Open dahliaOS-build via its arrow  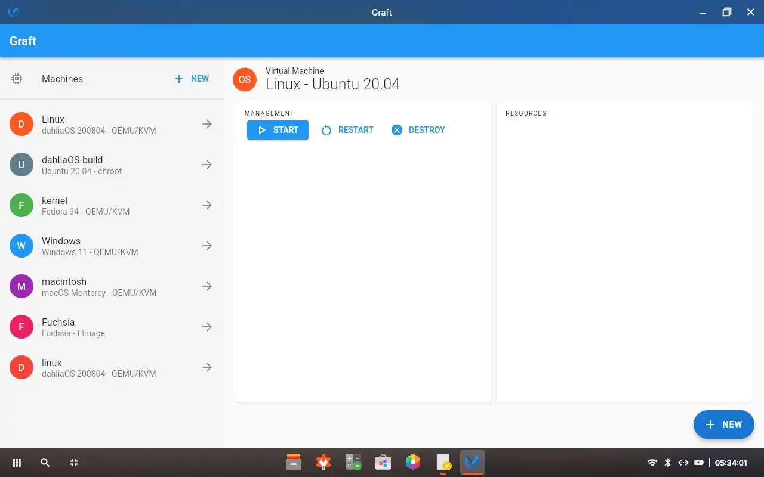(207, 165)
